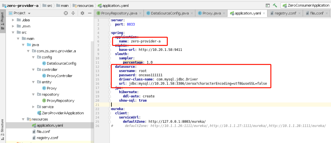Click the password value onceas111111
The height and width of the screenshot is (143, 331).
tap(151, 75)
